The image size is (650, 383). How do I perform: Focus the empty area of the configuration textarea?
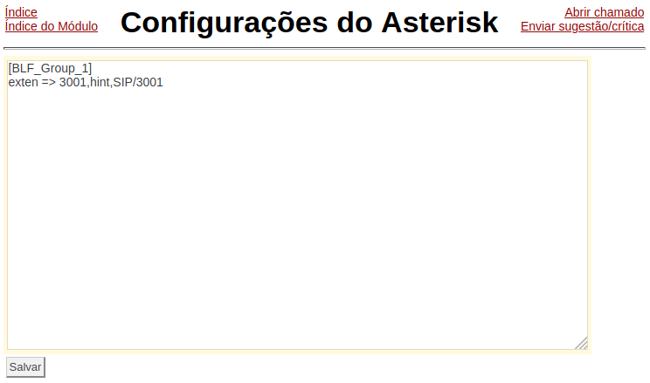point(297,215)
